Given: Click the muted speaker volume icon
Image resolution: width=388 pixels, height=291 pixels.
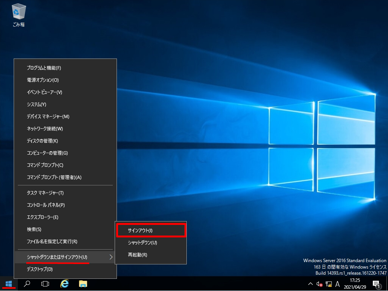Looking at the screenshot, I should pos(319,284).
